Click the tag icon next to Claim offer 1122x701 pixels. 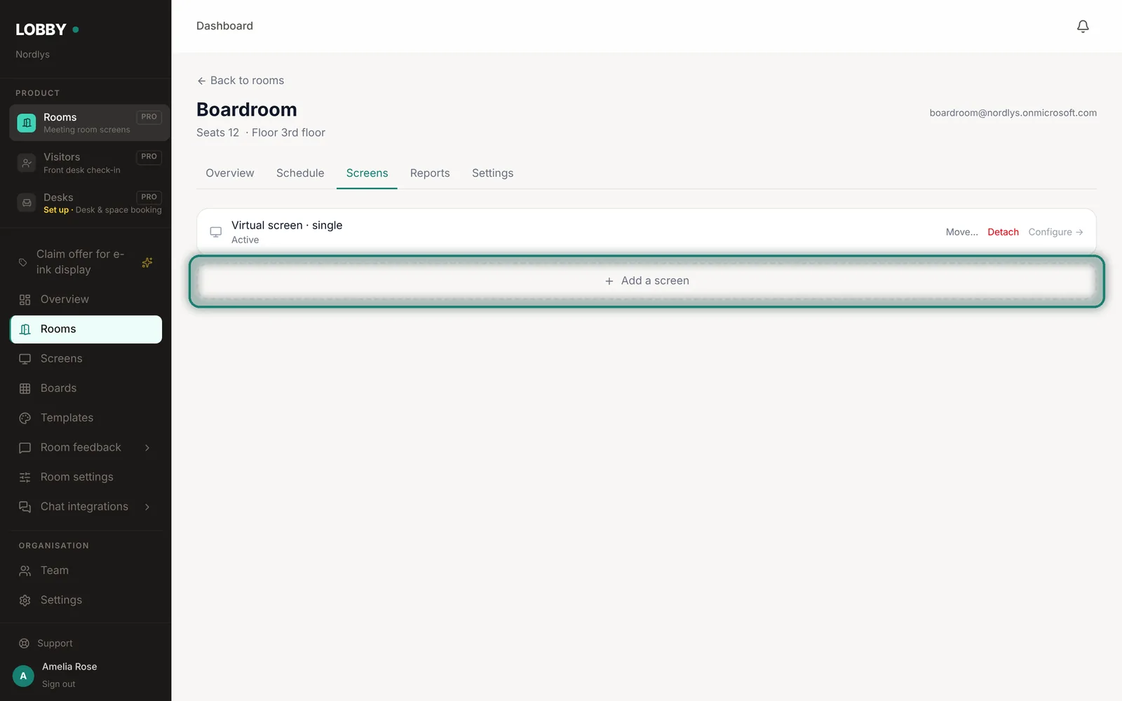point(23,262)
